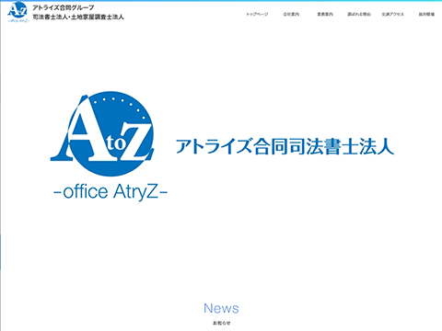Open the トップページ menu item
This screenshot has height=331, width=442.
(257, 14)
